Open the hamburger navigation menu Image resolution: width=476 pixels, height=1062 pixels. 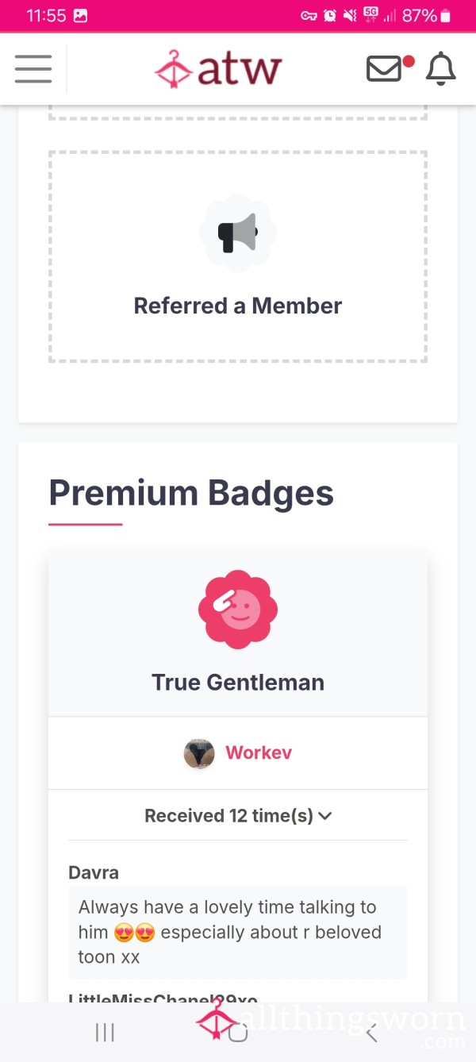33,69
